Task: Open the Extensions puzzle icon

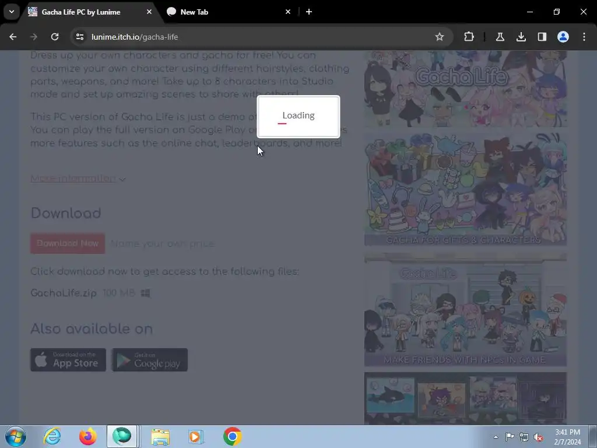Action: 469,37
